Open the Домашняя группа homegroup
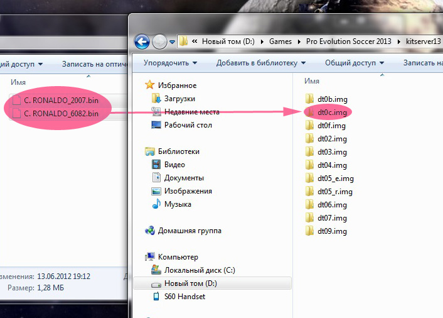This screenshot has height=318, width=443. coord(189,231)
